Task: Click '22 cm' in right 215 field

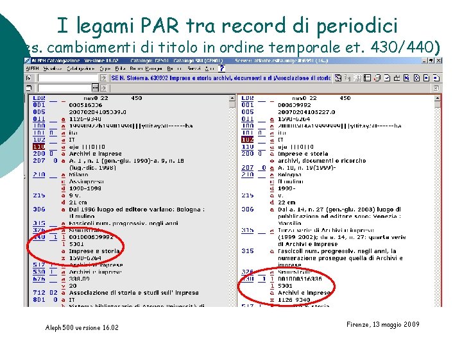Action: point(286,202)
